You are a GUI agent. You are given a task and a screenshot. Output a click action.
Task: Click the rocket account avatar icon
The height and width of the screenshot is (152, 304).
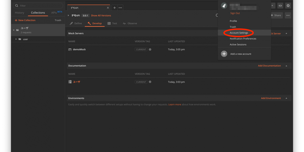click(x=224, y=6)
